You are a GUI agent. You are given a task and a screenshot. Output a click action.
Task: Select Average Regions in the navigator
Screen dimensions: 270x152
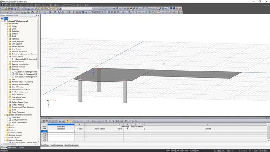click(x=15, y=133)
